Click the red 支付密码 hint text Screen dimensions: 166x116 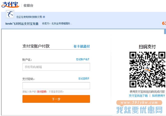click(x=42, y=91)
